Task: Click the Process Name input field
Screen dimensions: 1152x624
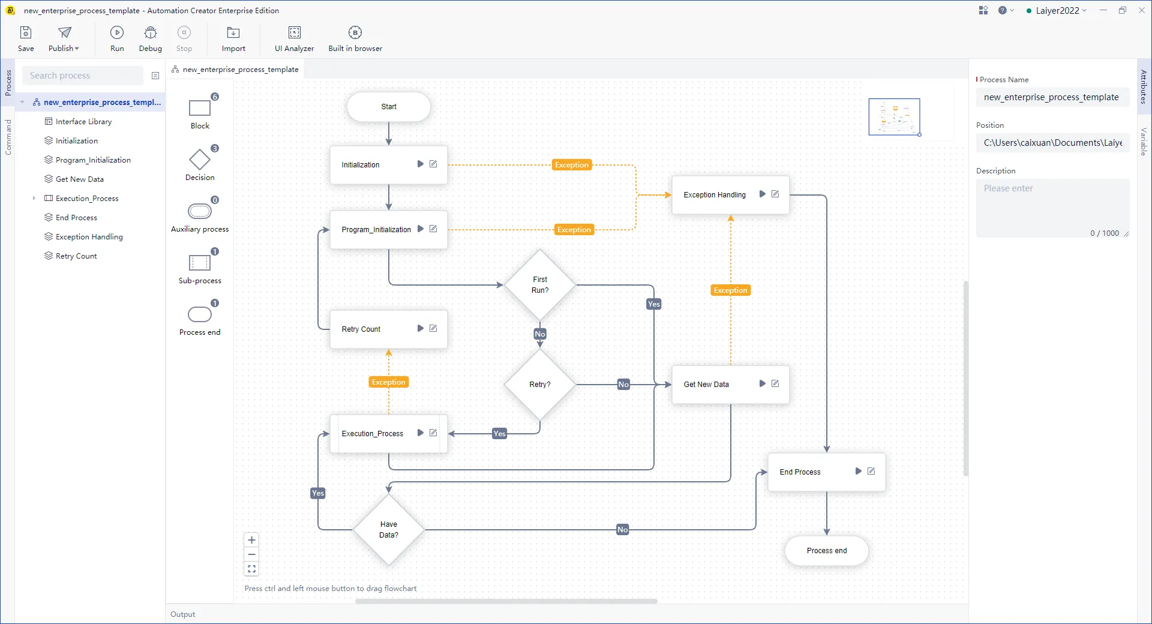Action: (x=1053, y=97)
